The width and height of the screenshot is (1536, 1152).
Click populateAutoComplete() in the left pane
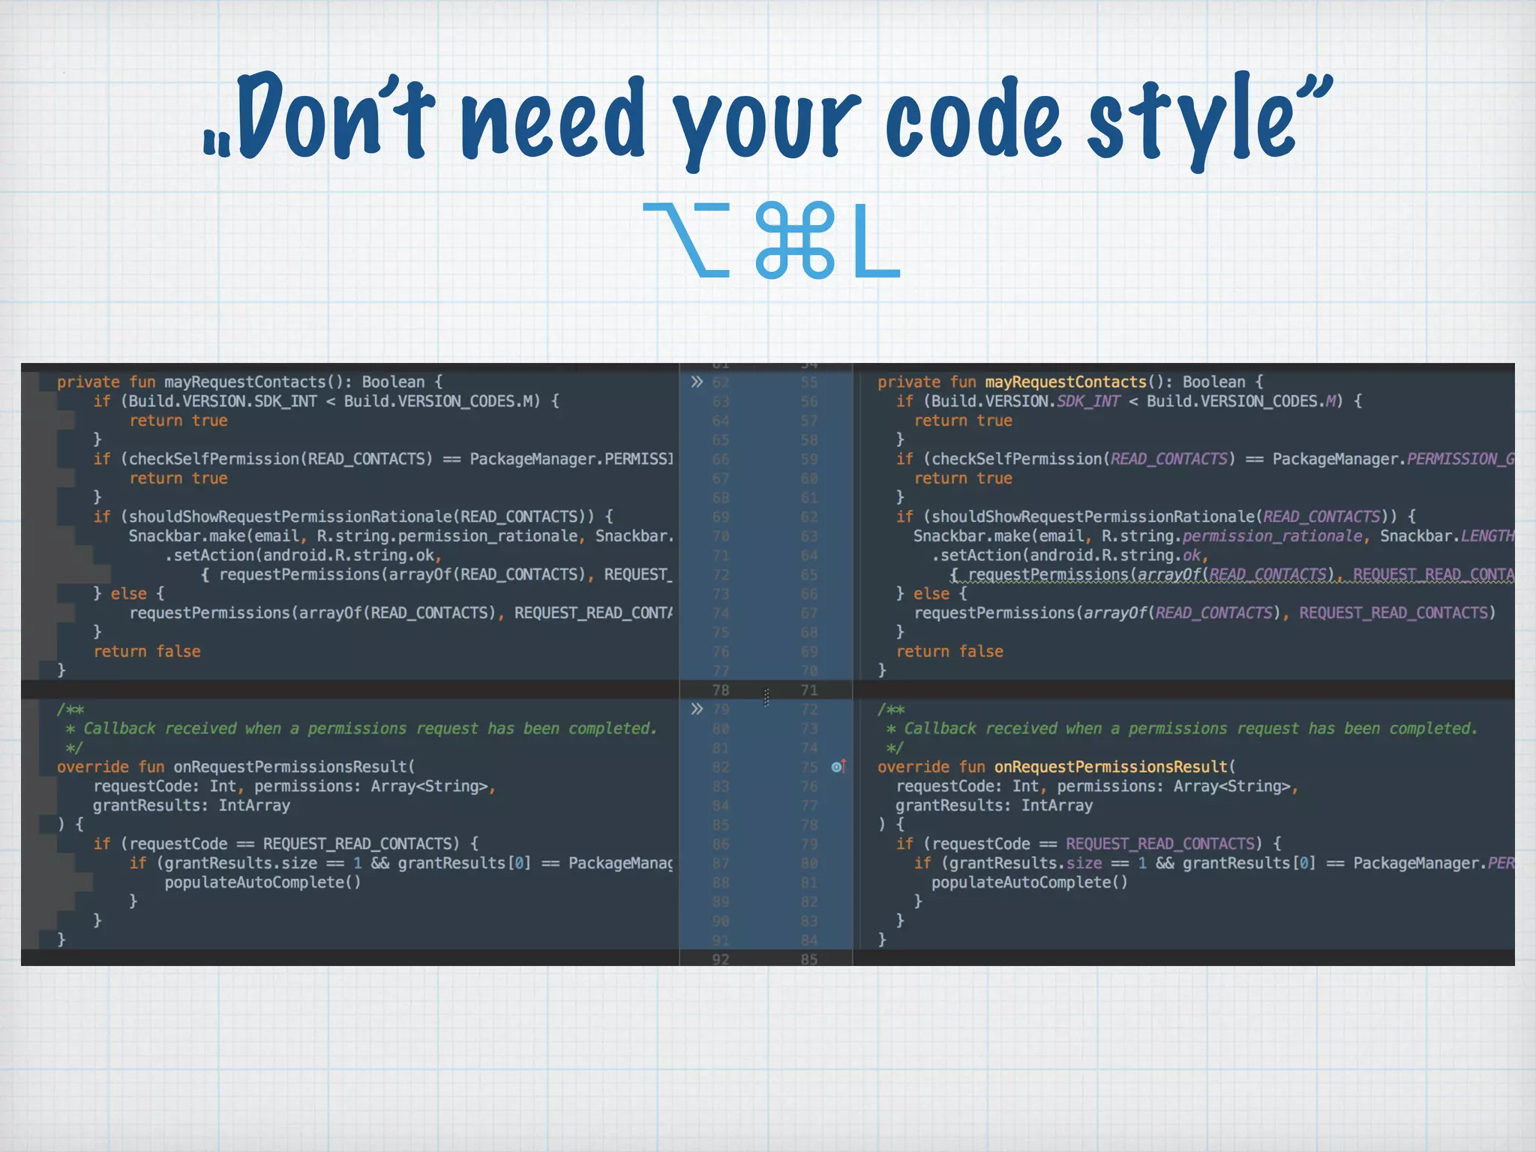[x=262, y=882]
